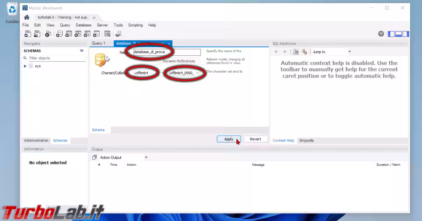Image resolution: width=422 pixels, height=221 pixels.
Task: Go forward in SQL Additions help
Action: (285, 52)
